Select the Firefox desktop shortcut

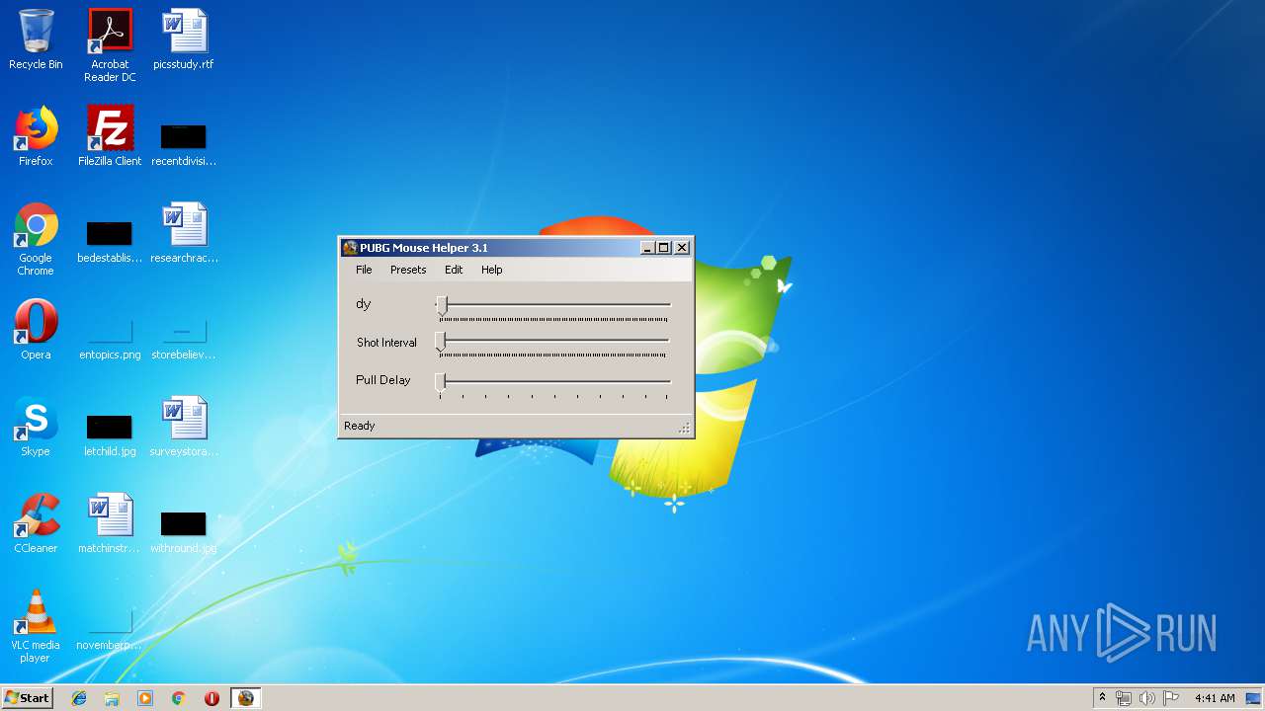point(36,136)
